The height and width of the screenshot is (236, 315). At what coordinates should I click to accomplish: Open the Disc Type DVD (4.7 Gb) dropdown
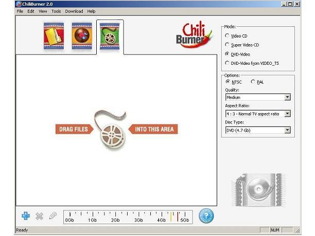point(258,130)
